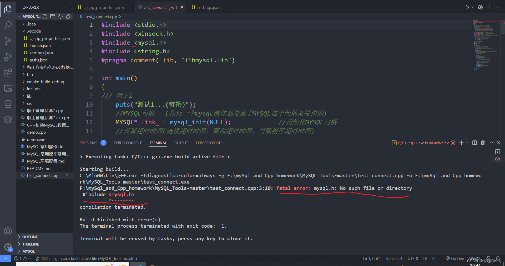
Task: Select the C++ language mode in status bar
Action: [436, 258]
